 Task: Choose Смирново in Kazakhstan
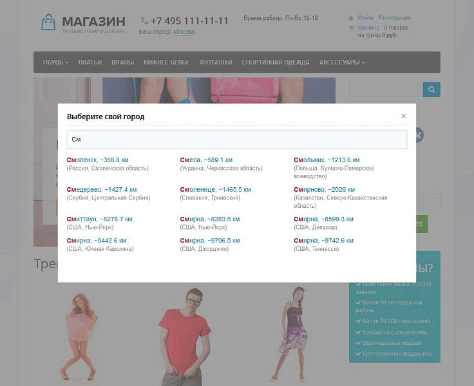[x=325, y=189]
